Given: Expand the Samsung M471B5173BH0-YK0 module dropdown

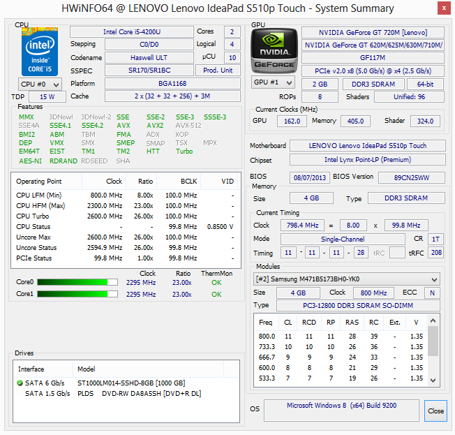Looking at the screenshot, I should 346,279.
